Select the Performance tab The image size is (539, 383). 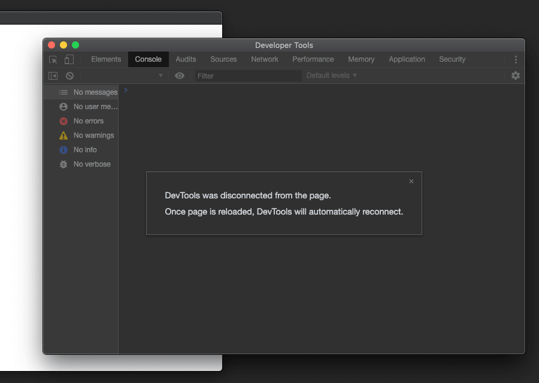313,59
